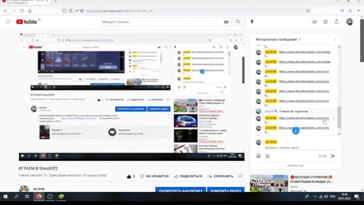
Task: Click 'НЕ НРАВИТСЯ' dislike button
Action: (154, 177)
